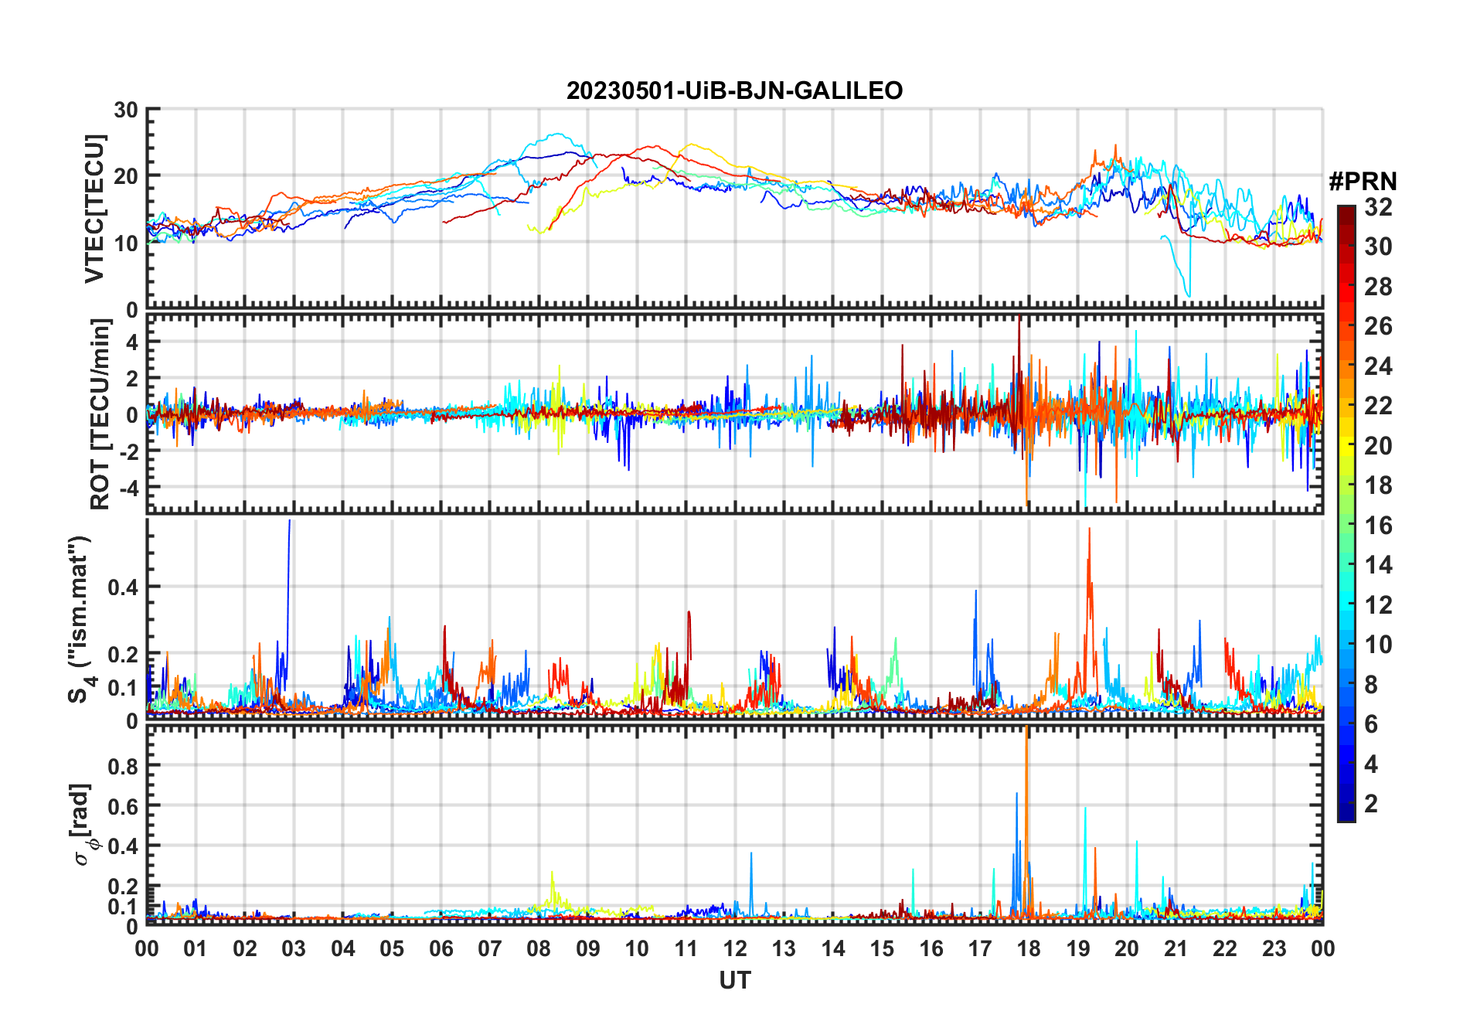The height and width of the screenshot is (1028, 1470).
Task: Click colorbar tick label 26
Action: pyautogui.click(x=1378, y=326)
